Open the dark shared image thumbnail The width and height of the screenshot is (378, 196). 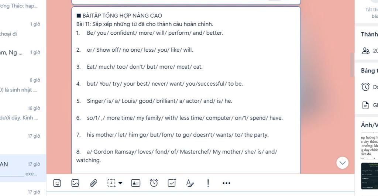[369, 176]
